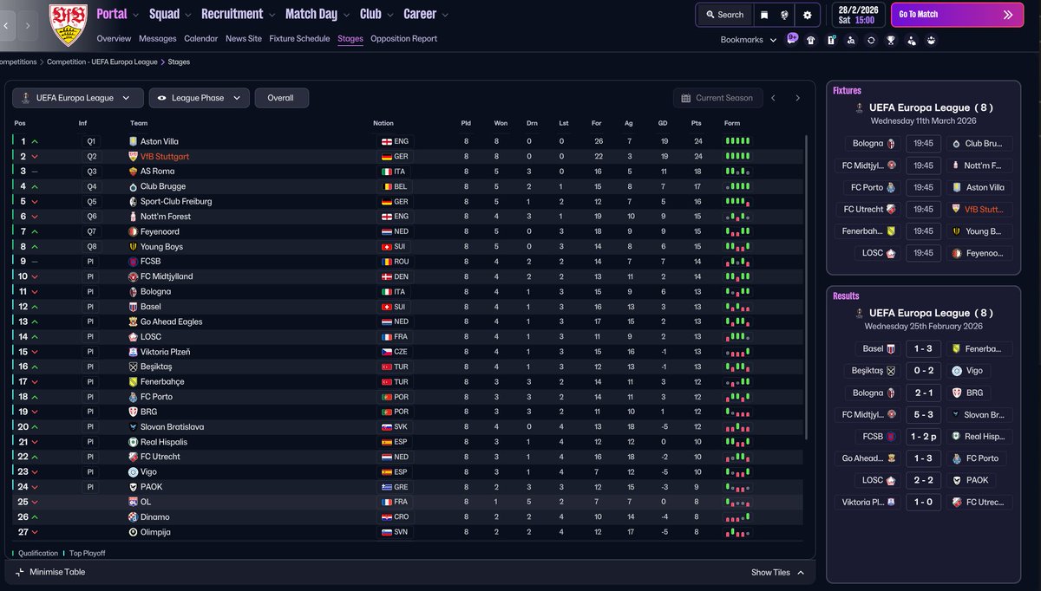
Task: Switch to the Opposition Report tab
Action: (x=403, y=38)
